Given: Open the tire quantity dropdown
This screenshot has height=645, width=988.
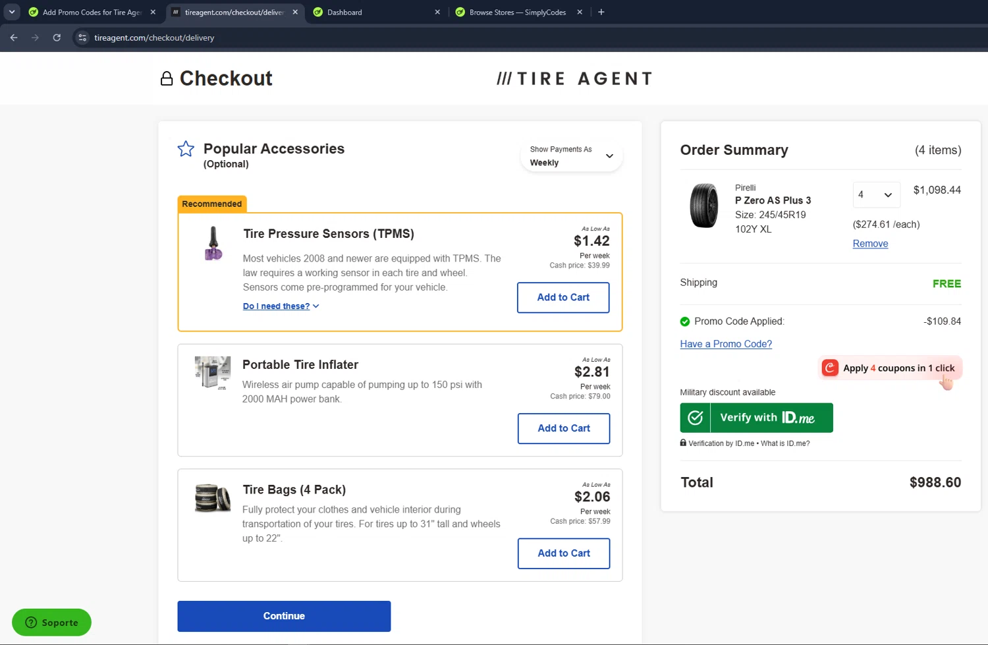Looking at the screenshot, I should tap(877, 195).
